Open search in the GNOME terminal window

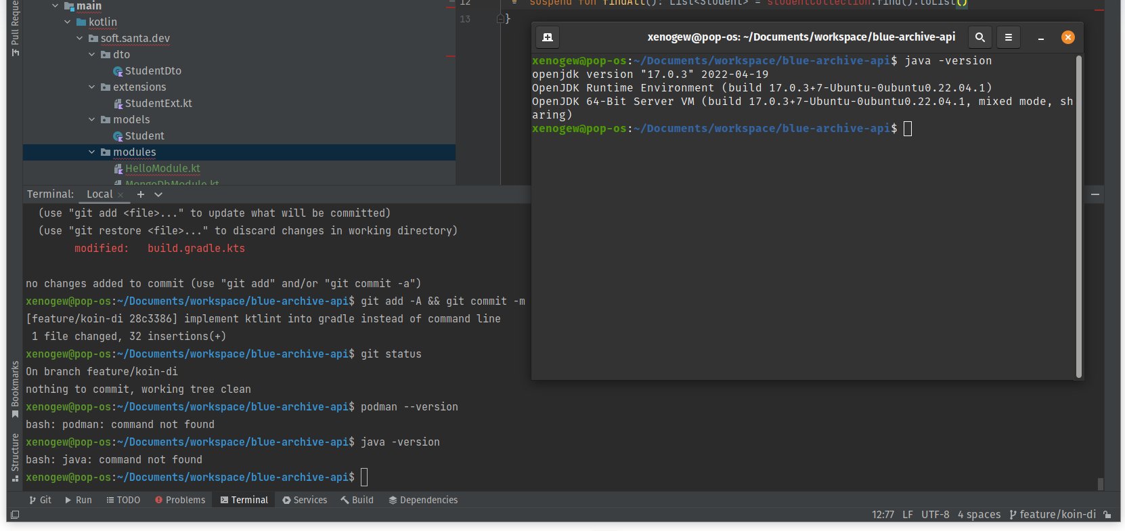pyautogui.click(x=979, y=37)
